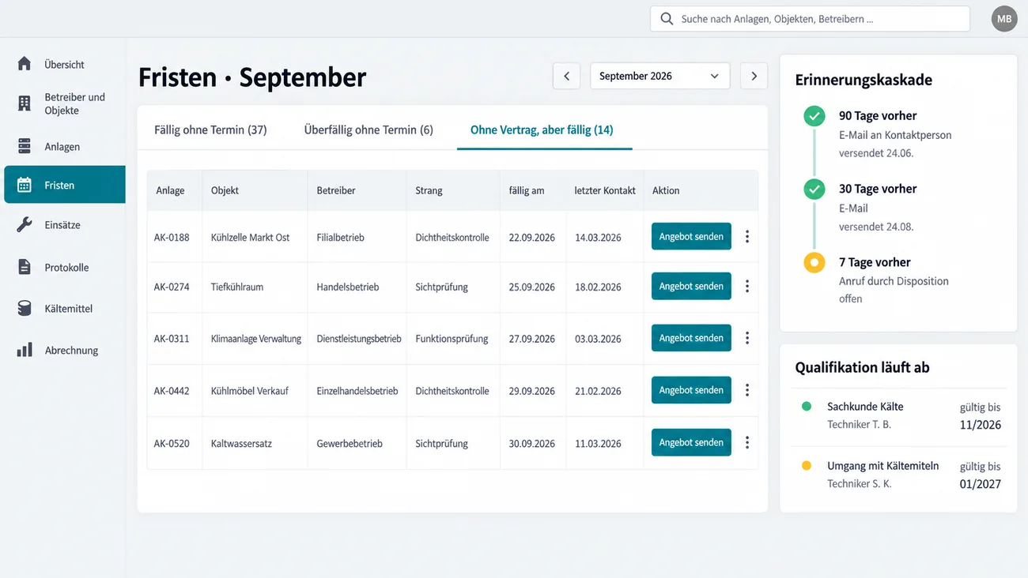Viewport: 1028px width, 578px height.
Task: Open more options for AK-0311
Action: 747,338
